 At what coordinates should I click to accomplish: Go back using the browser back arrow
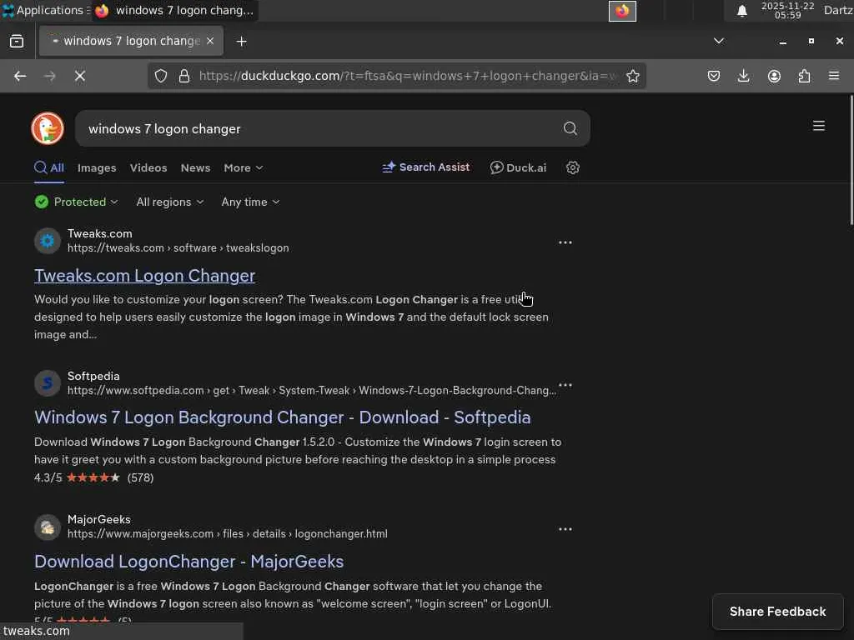[20, 76]
